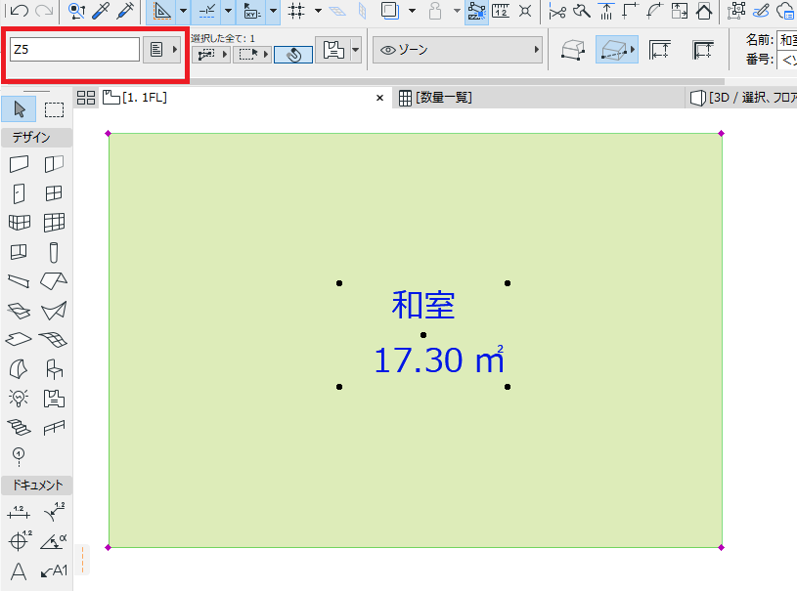797x591 pixels.
Task: Select the Find and Select icon
Action: 76,11
